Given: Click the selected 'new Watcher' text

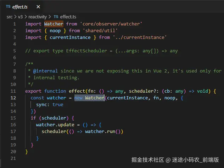Looking at the screenshot, I should 89,98.
